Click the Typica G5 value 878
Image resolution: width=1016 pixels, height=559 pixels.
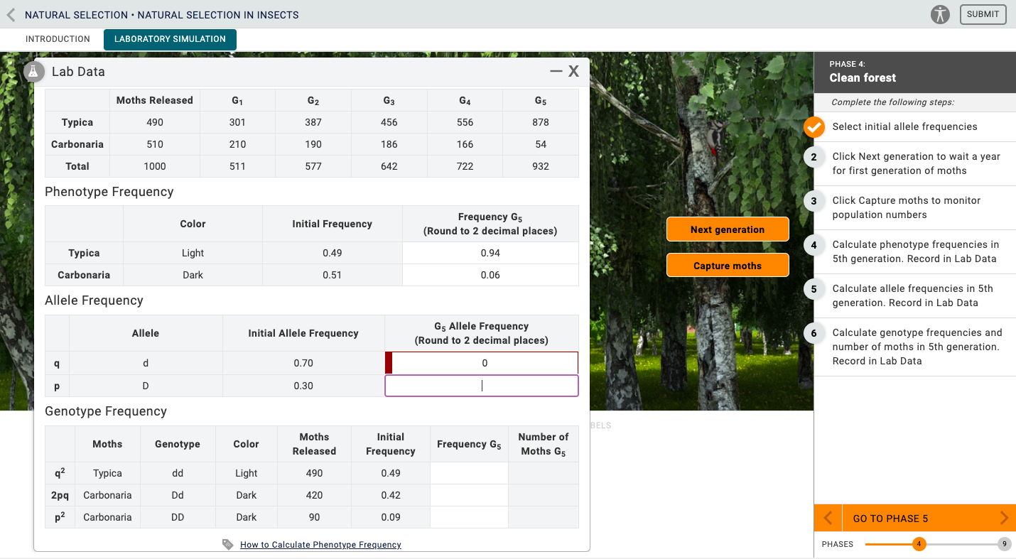541,122
